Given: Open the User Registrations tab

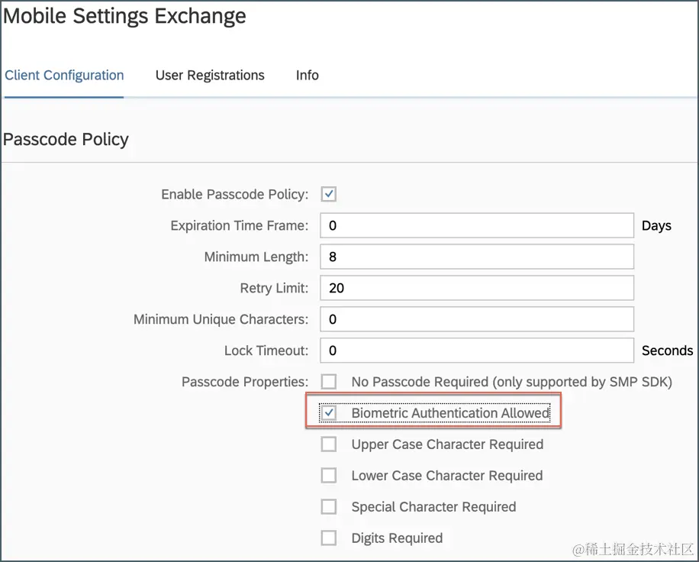Looking at the screenshot, I should point(210,75).
